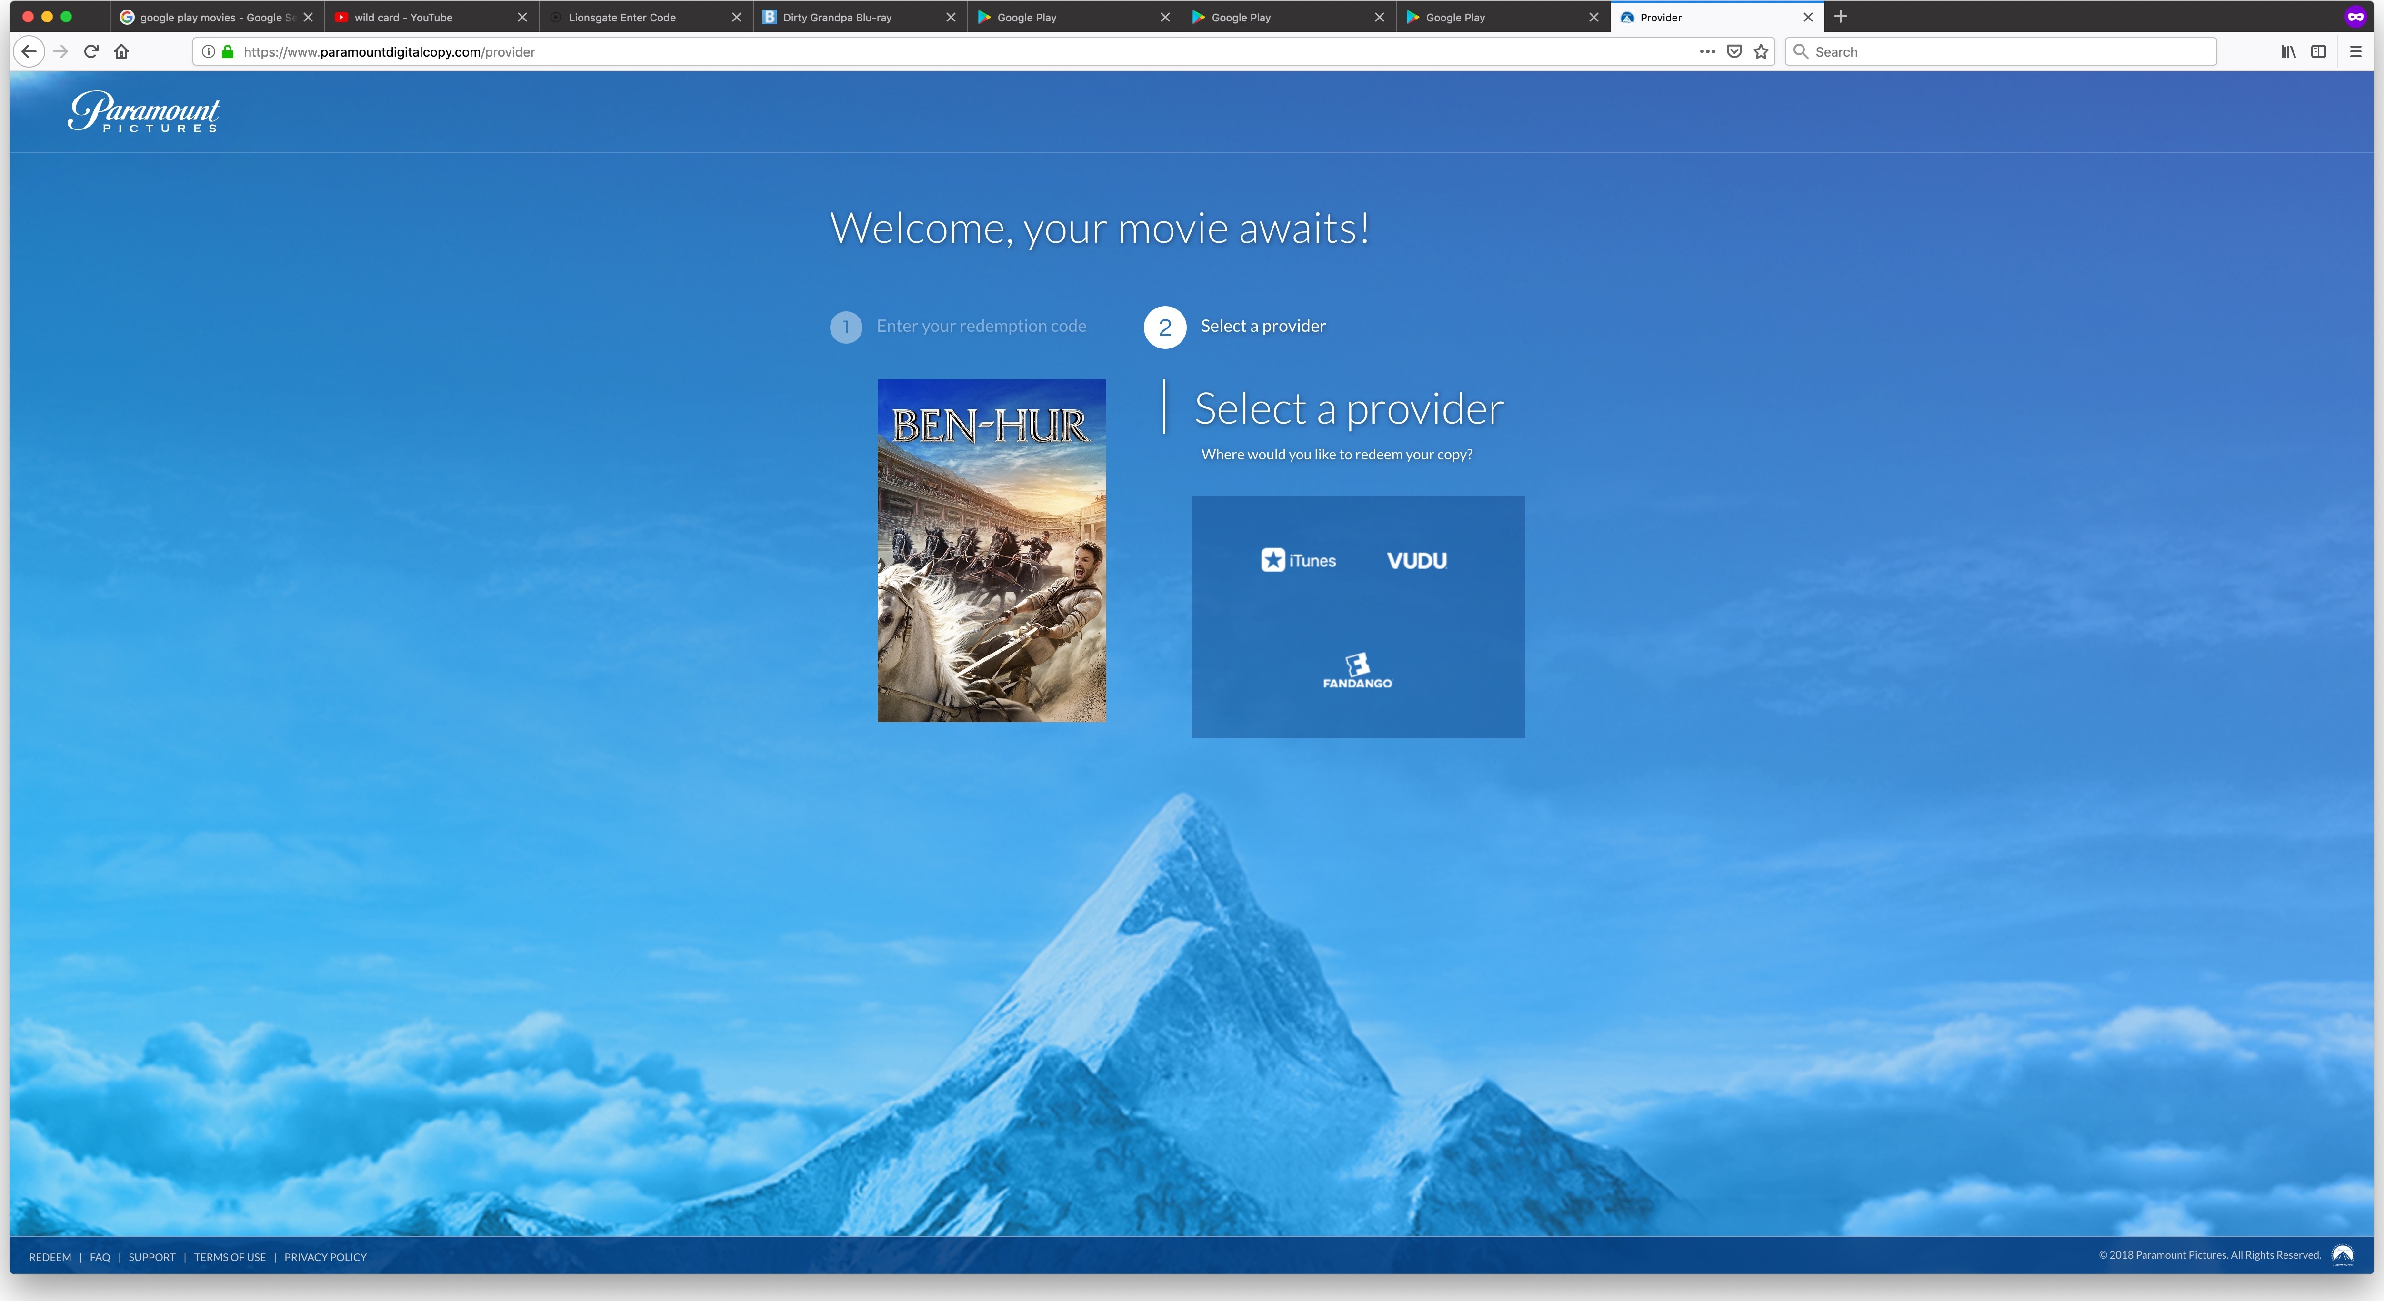Switch to Dirty Grandpa Blu-ray tab

(861, 17)
